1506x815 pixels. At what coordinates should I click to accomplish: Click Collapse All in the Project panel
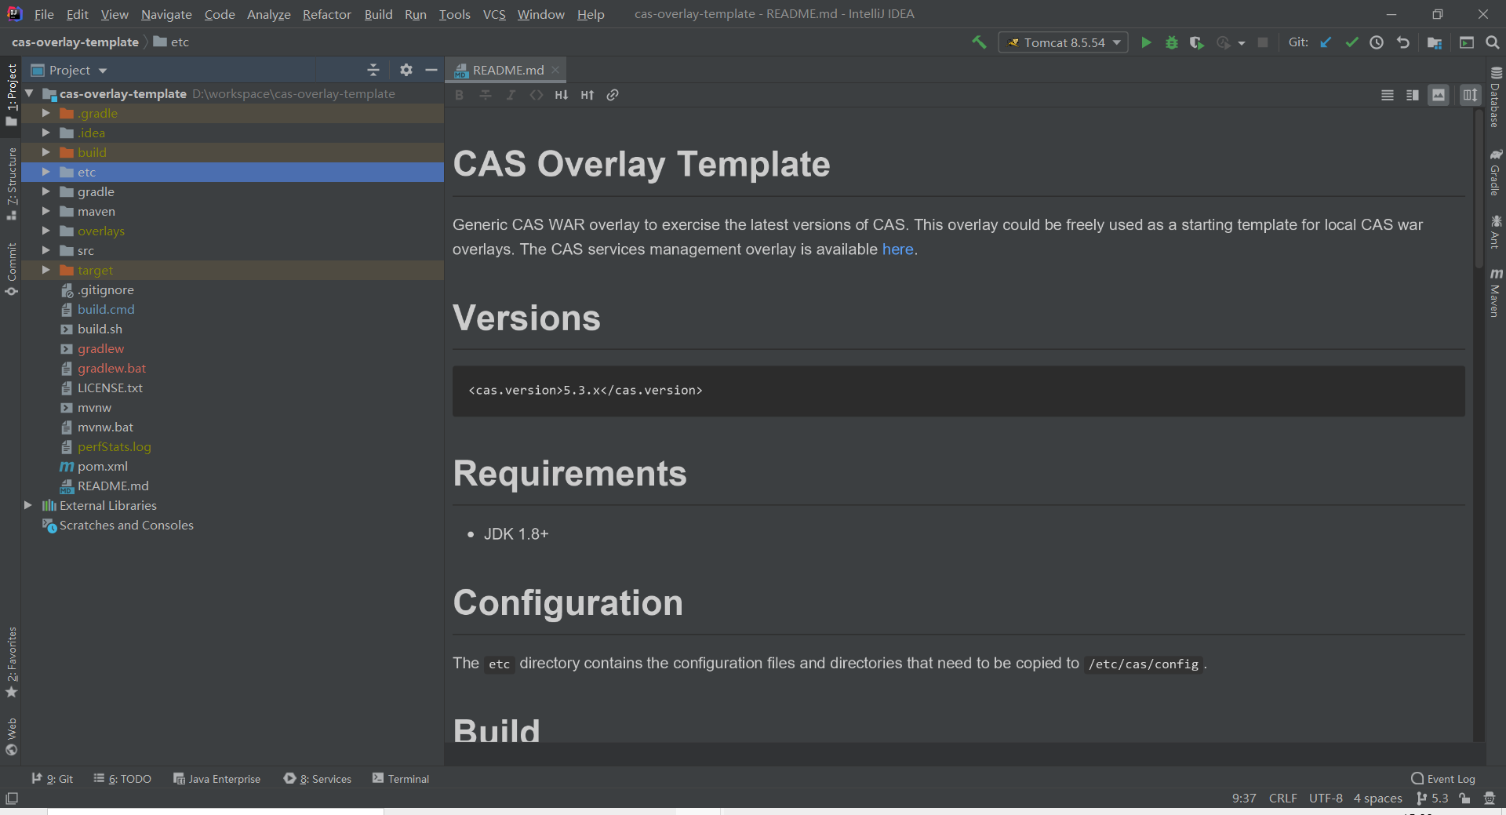pyautogui.click(x=373, y=70)
